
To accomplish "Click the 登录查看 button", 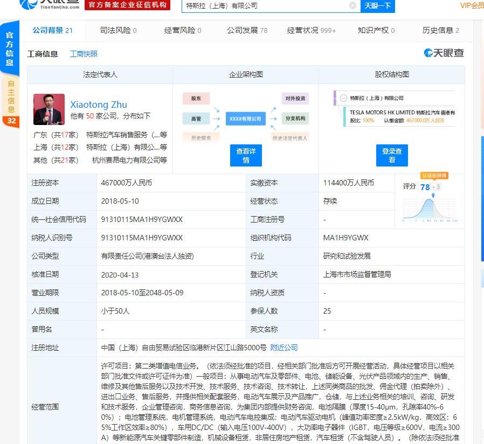I will coord(392,156).
